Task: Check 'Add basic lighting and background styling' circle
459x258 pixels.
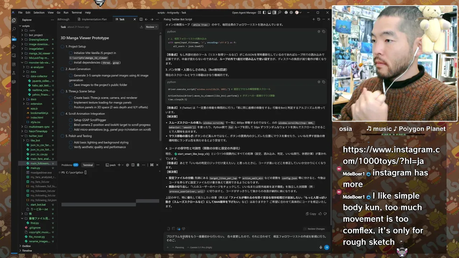Action: 71,142
